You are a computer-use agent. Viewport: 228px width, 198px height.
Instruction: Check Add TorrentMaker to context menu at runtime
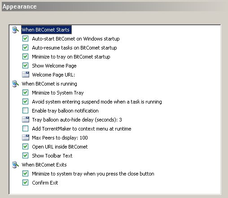pos(25,129)
